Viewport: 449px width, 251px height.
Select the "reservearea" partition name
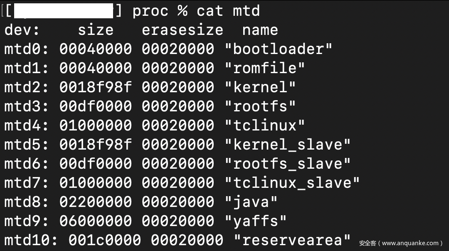293,240
